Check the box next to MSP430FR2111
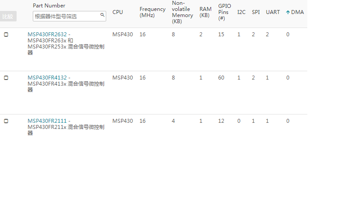This screenshot has width=358, height=201. point(6,121)
